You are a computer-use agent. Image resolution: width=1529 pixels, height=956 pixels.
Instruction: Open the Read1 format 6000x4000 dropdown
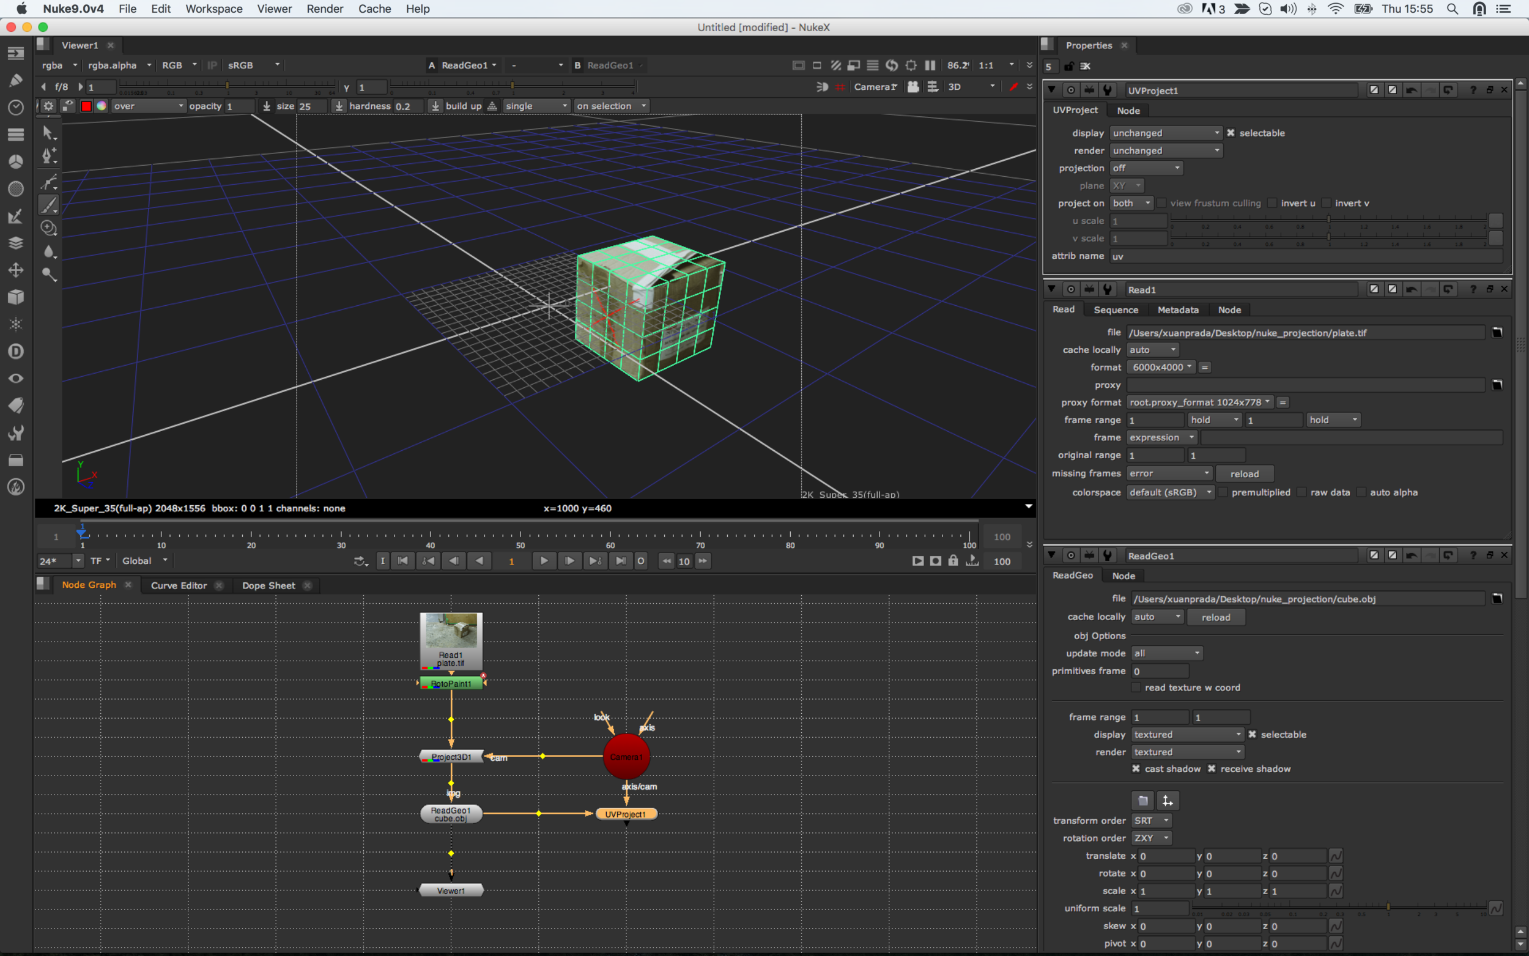click(x=1161, y=368)
